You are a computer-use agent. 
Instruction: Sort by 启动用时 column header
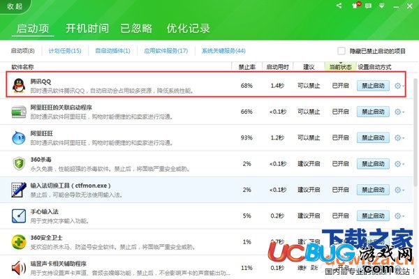278,67
